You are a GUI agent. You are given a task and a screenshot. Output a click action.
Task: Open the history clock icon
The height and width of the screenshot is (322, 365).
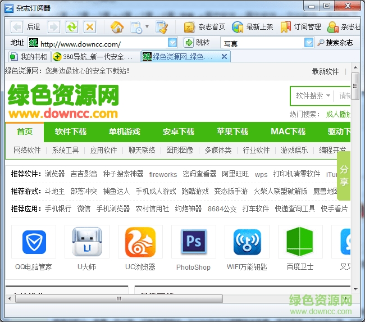pos(136,27)
